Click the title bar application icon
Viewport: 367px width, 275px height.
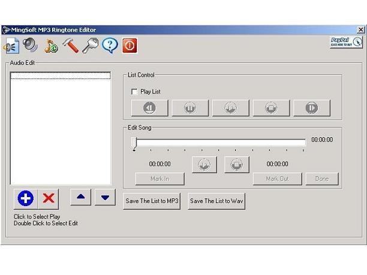(x=7, y=30)
